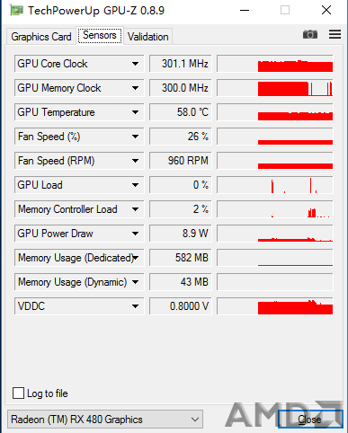Switch to the Graphics Card tab
The image size is (348, 433).
point(41,37)
